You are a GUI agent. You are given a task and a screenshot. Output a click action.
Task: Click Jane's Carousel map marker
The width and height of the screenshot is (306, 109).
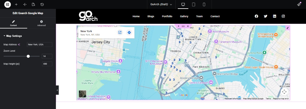pyautogui.click(x=211, y=83)
